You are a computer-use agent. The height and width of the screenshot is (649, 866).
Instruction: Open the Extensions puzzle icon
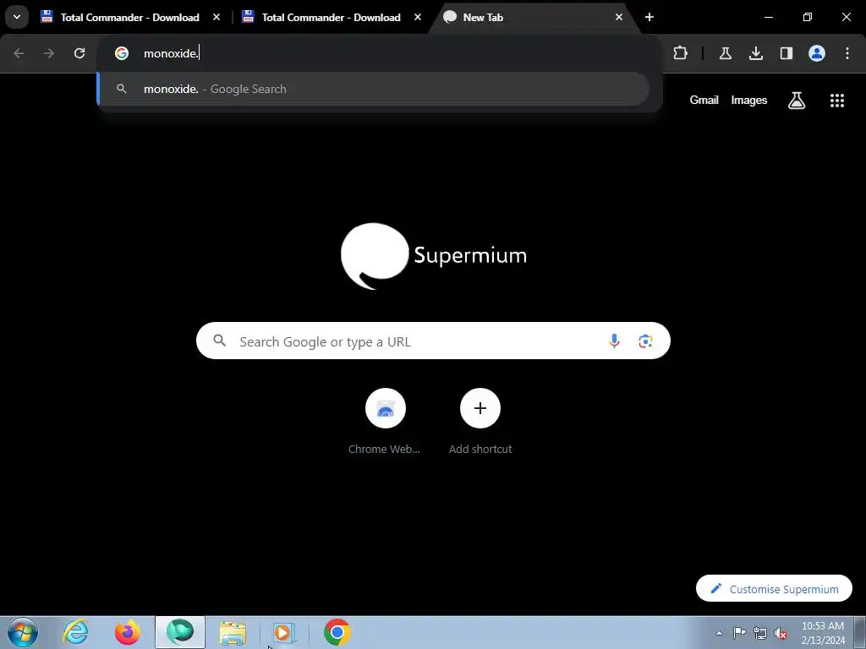pos(681,53)
